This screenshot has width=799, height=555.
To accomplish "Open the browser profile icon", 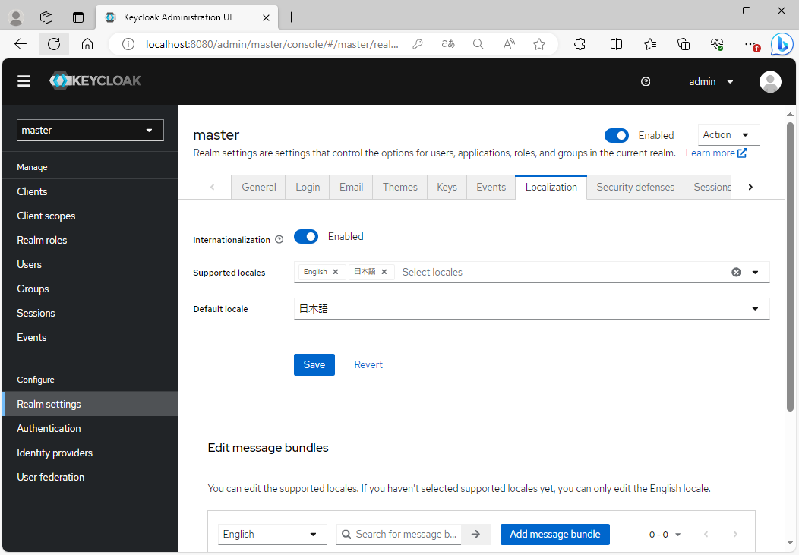I will click(x=16, y=17).
